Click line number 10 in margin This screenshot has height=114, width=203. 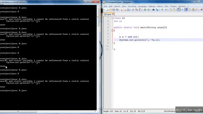pos(107,46)
